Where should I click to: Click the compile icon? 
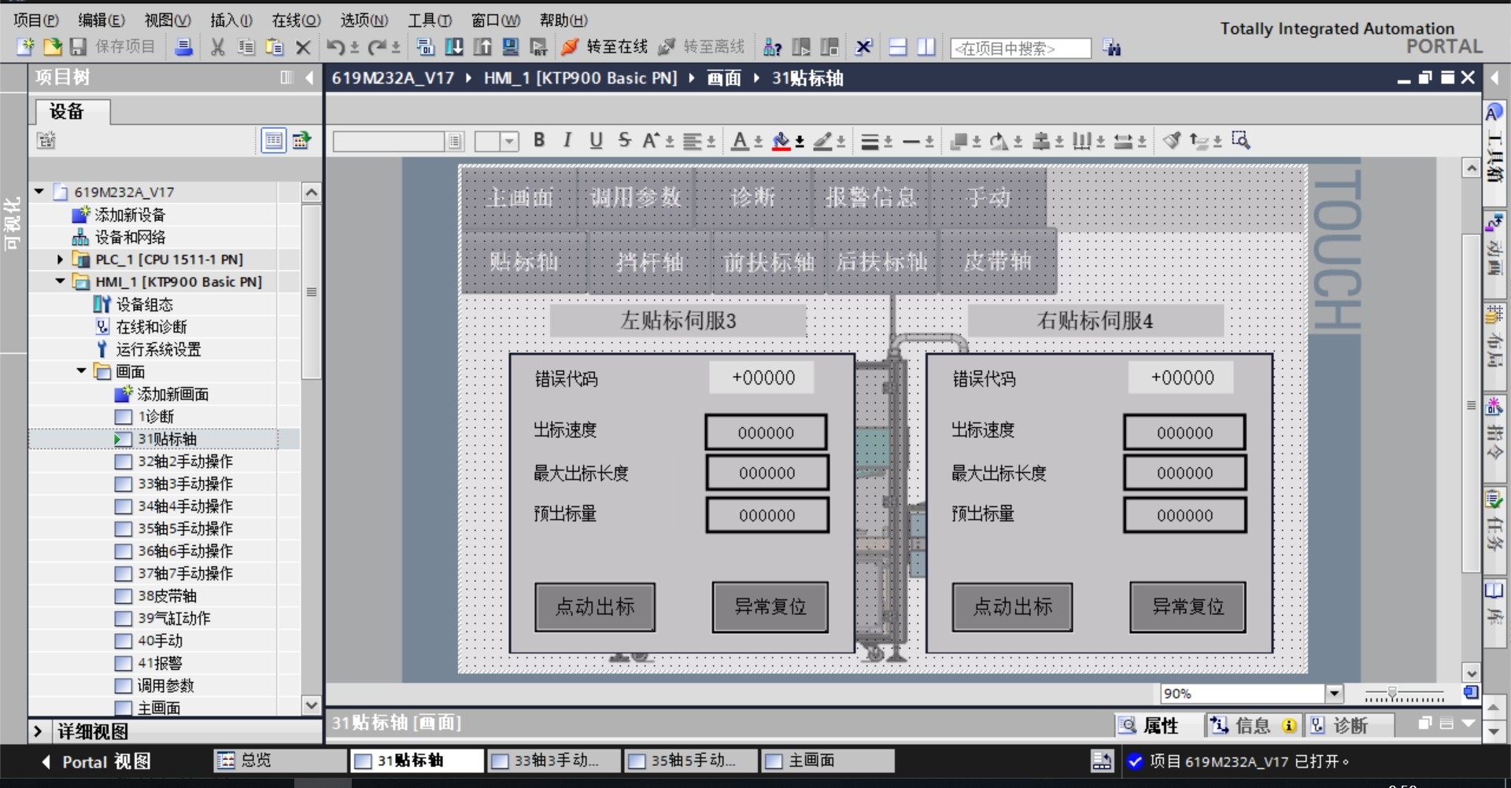tap(425, 47)
